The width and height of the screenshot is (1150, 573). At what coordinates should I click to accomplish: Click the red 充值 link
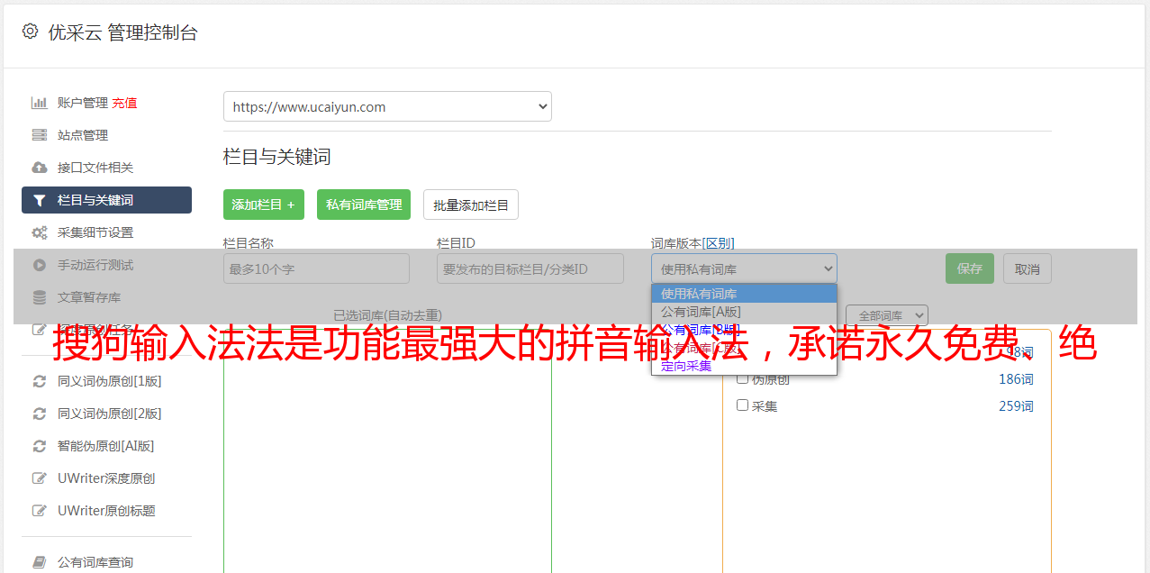coord(124,103)
